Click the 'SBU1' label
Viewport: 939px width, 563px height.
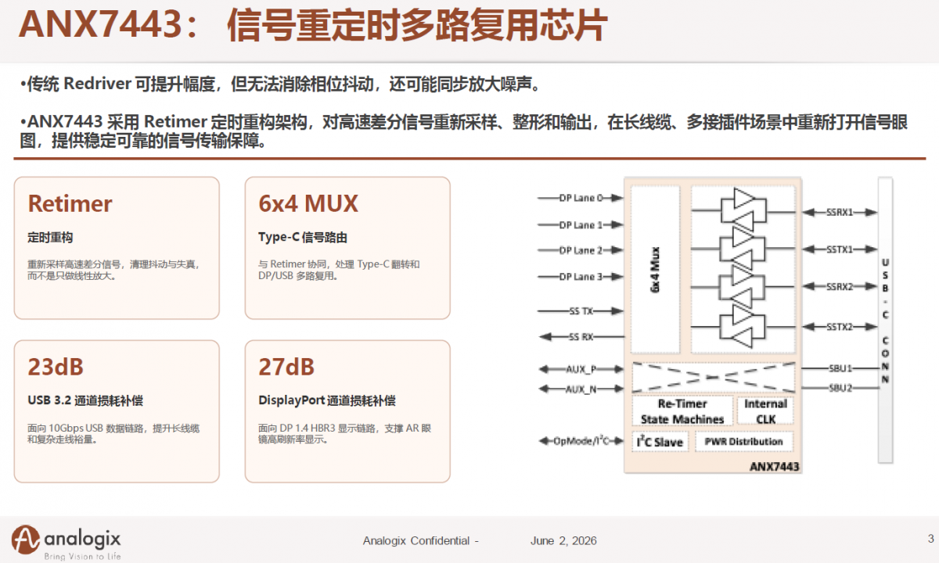click(840, 368)
